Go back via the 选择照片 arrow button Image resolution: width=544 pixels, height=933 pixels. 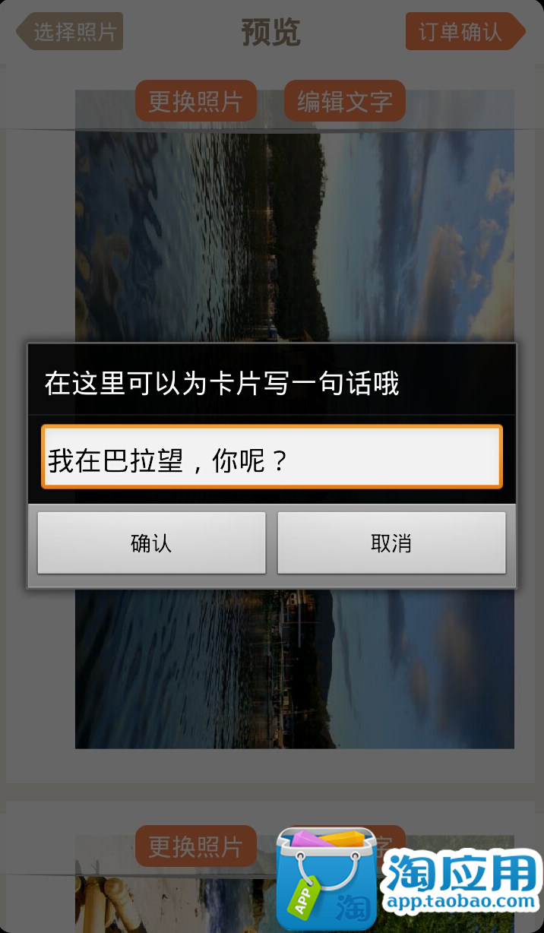pyautogui.click(x=70, y=31)
